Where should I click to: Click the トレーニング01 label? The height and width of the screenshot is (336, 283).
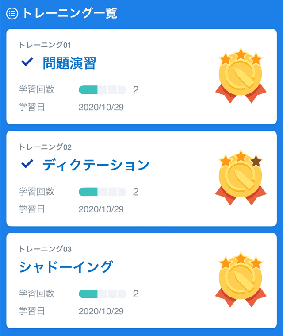[45, 45]
